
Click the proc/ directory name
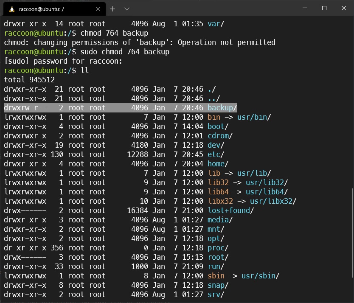[x=218, y=248]
